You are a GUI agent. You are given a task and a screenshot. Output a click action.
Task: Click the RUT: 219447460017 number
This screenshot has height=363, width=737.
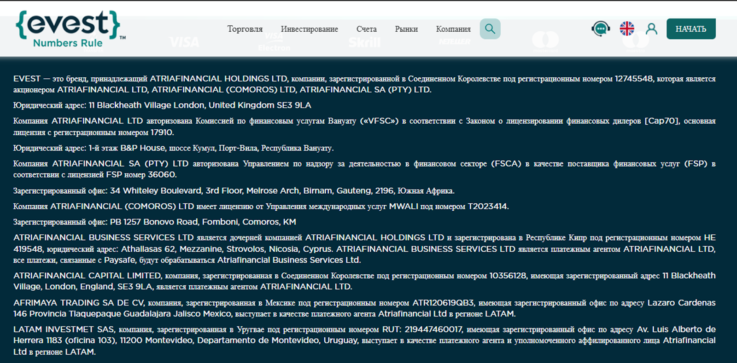click(x=422, y=329)
